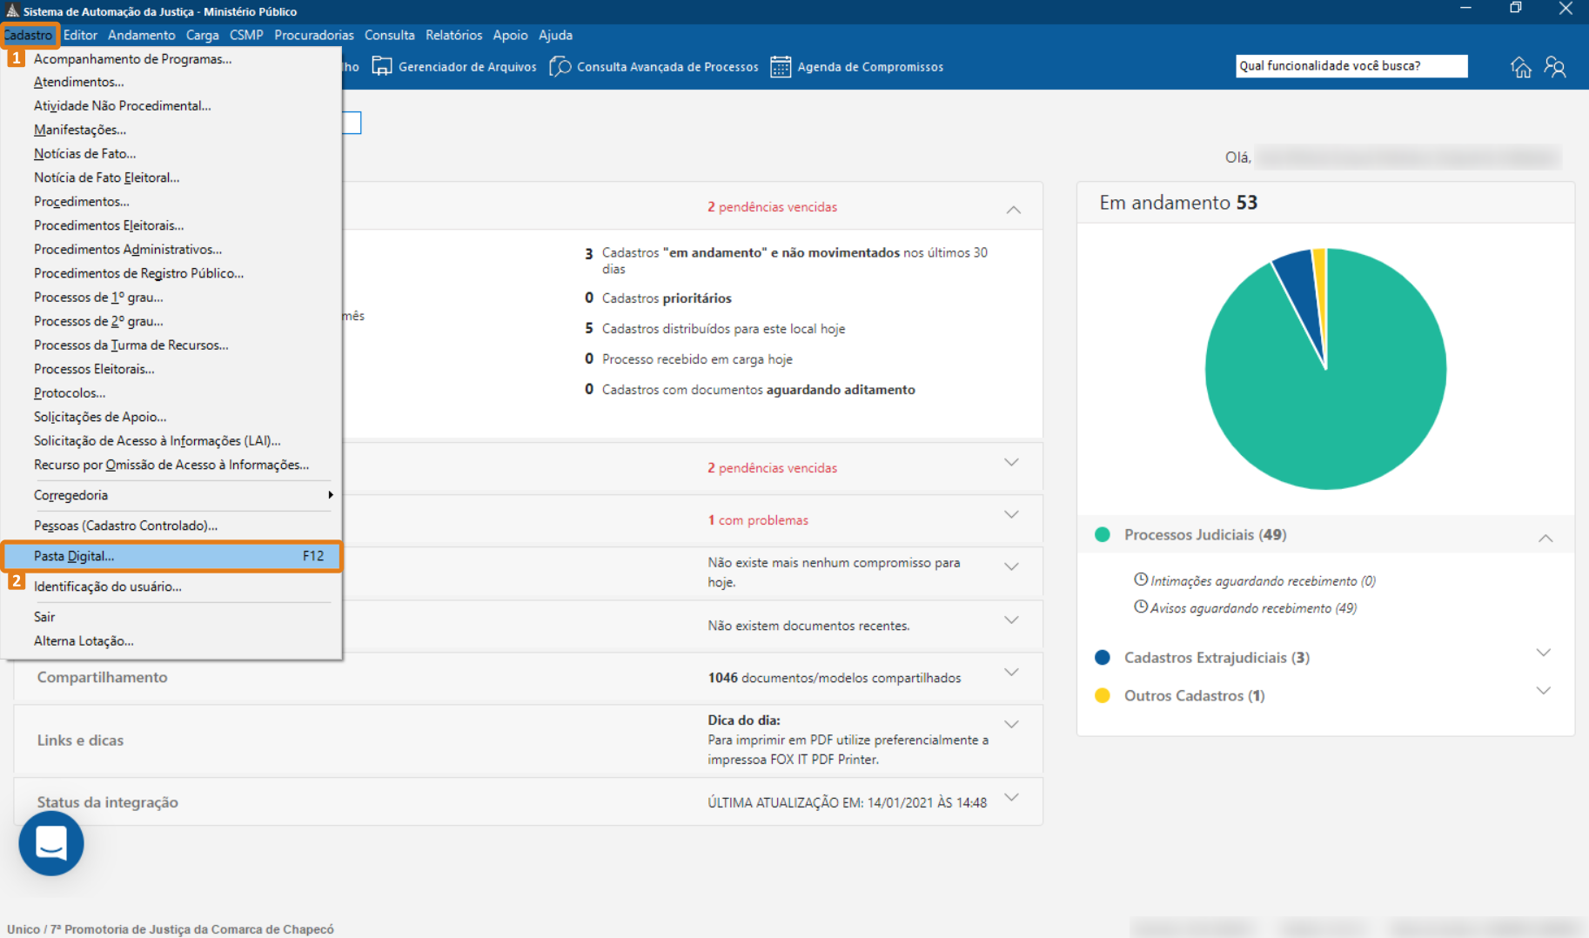This screenshot has height=938, width=1589.
Task: Click 'Processo recebido em carga hoje'
Action: click(x=697, y=358)
